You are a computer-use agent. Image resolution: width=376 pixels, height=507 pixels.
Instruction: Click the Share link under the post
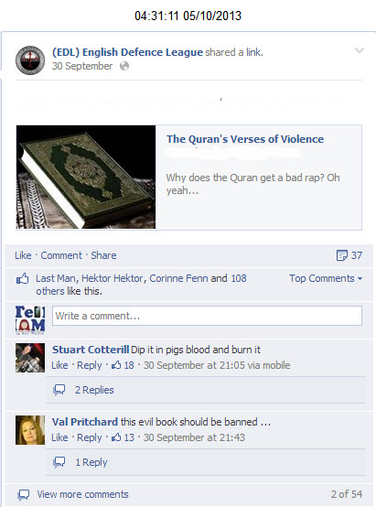pos(103,255)
